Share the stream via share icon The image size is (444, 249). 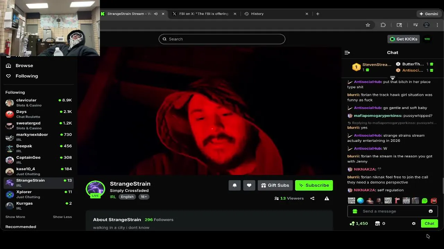tap(312, 199)
